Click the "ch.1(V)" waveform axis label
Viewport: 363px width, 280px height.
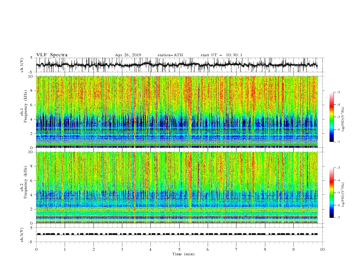22,65
